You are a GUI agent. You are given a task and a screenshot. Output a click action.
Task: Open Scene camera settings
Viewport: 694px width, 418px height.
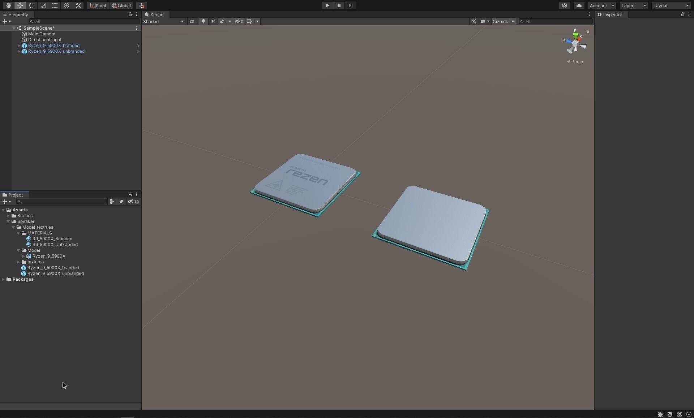(483, 21)
